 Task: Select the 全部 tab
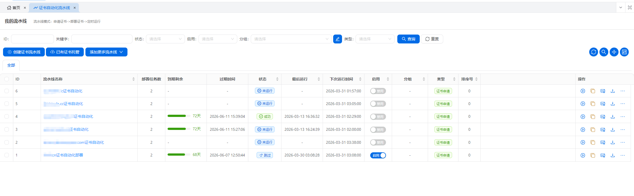(x=11, y=65)
